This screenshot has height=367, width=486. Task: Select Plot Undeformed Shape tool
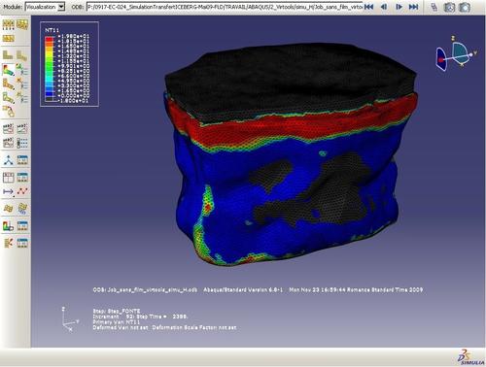point(8,54)
